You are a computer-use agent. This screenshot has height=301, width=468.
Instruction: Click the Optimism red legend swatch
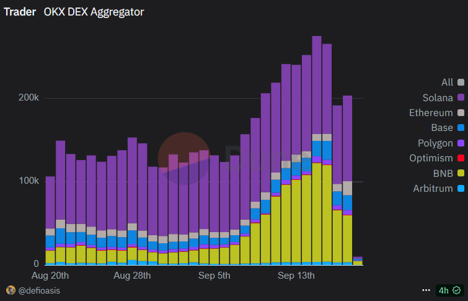(x=461, y=158)
